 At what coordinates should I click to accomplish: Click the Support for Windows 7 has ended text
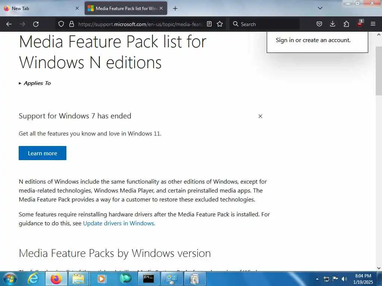coord(75,116)
